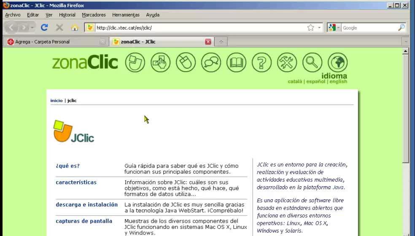Screen dimensions: 415x236
Task: Click the JClic logo image
Action: 73,131
